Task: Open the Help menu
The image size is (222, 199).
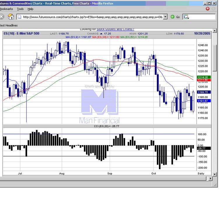Action: pyautogui.click(x=30, y=9)
